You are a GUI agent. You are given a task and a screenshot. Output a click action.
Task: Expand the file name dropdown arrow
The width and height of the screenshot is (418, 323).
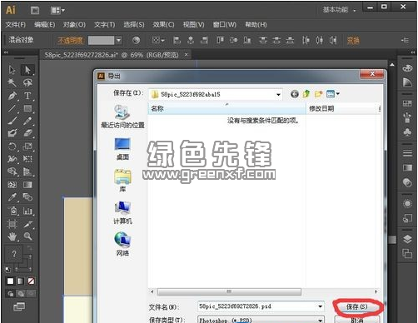321,306
